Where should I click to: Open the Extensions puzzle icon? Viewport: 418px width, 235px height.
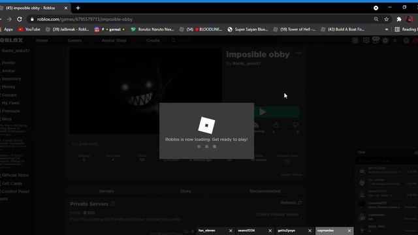[x=399, y=19]
